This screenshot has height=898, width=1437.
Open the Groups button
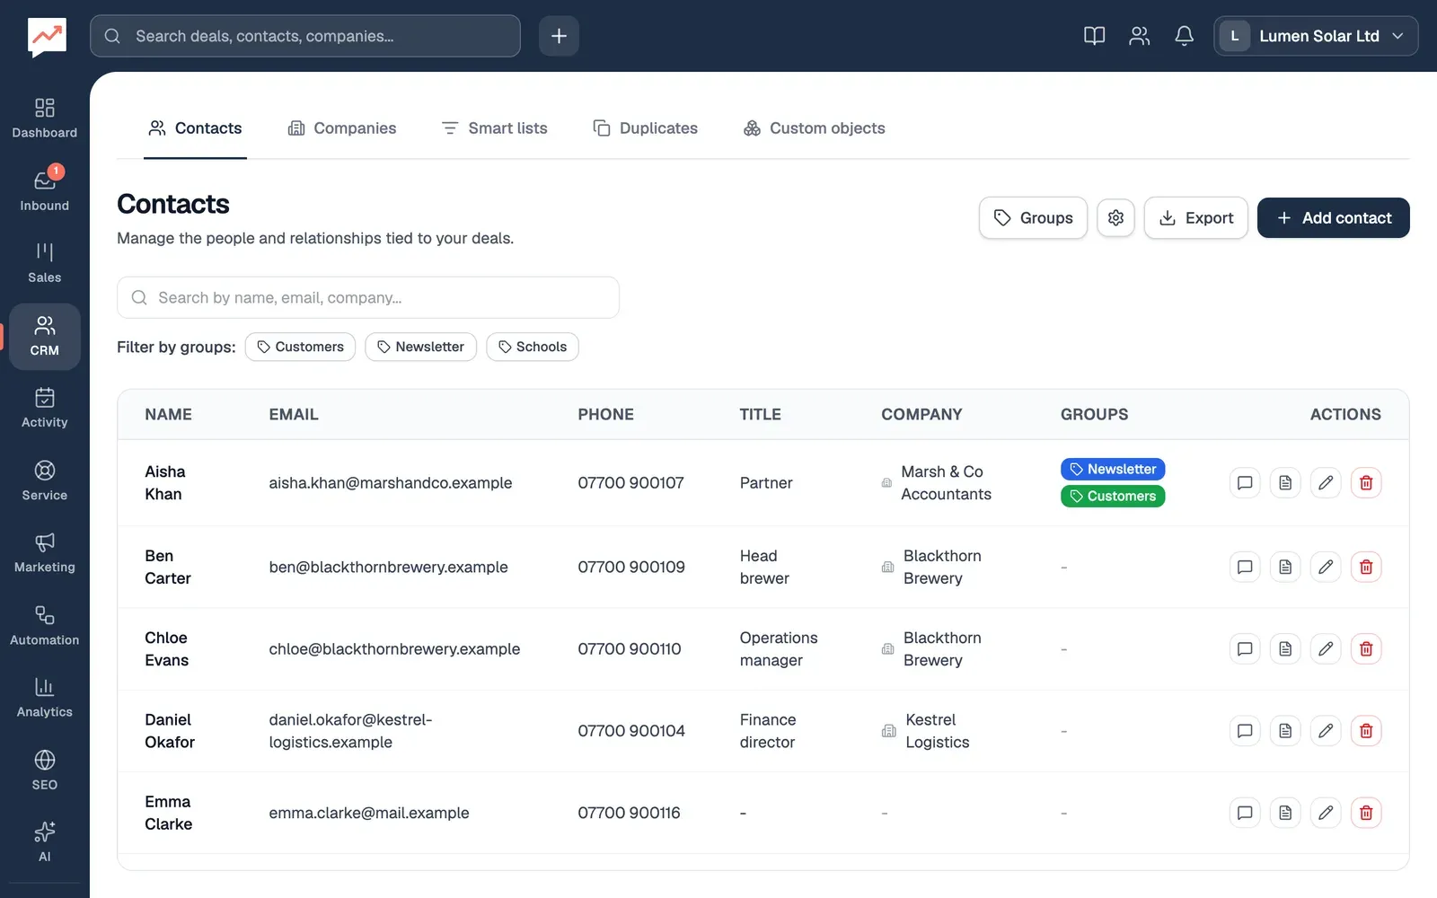coord(1033,218)
